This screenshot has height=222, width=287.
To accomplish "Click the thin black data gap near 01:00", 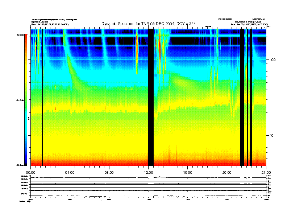I will point(42,97).
